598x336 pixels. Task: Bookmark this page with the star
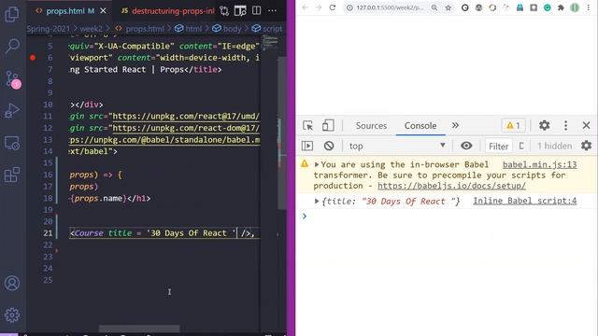[x=448, y=7]
